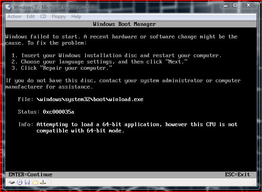Click the status code 0xc000035a

coord(58,112)
